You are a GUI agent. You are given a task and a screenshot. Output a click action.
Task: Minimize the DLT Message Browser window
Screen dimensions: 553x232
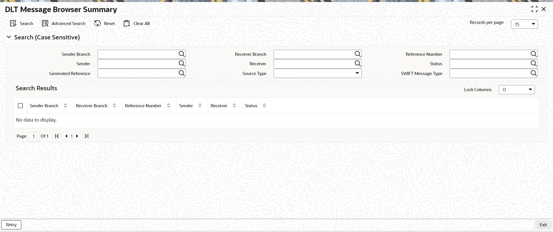tap(534, 9)
